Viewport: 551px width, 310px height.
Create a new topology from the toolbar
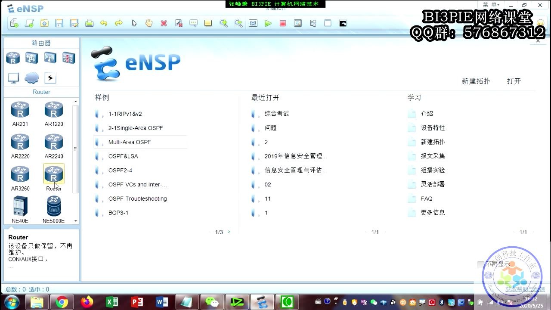point(14,23)
